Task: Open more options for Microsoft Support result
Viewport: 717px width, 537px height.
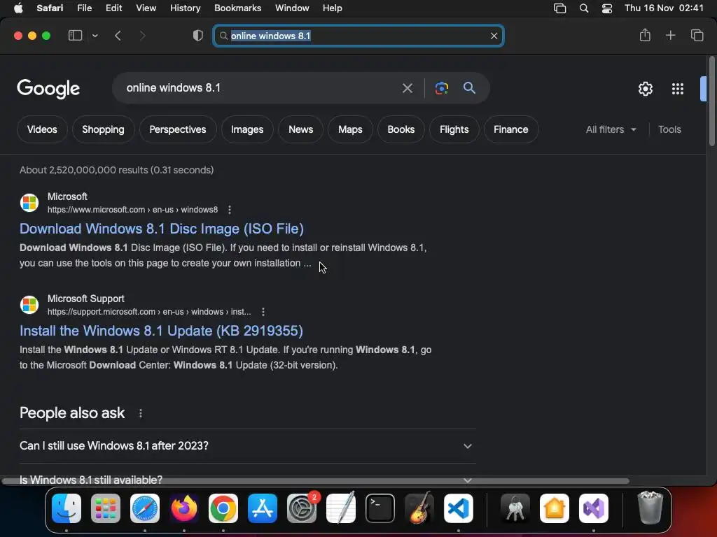Action: (x=263, y=312)
